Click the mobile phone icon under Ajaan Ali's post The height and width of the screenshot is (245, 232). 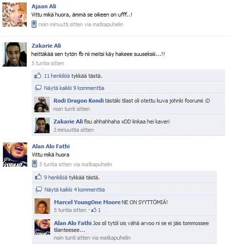34,24
